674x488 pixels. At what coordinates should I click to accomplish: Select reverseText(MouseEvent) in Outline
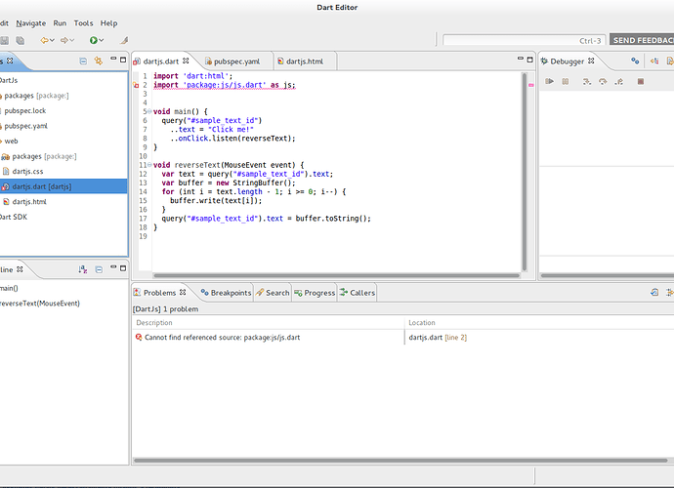click(39, 304)
